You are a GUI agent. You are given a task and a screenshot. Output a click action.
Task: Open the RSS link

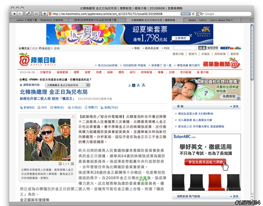[167, 48]
